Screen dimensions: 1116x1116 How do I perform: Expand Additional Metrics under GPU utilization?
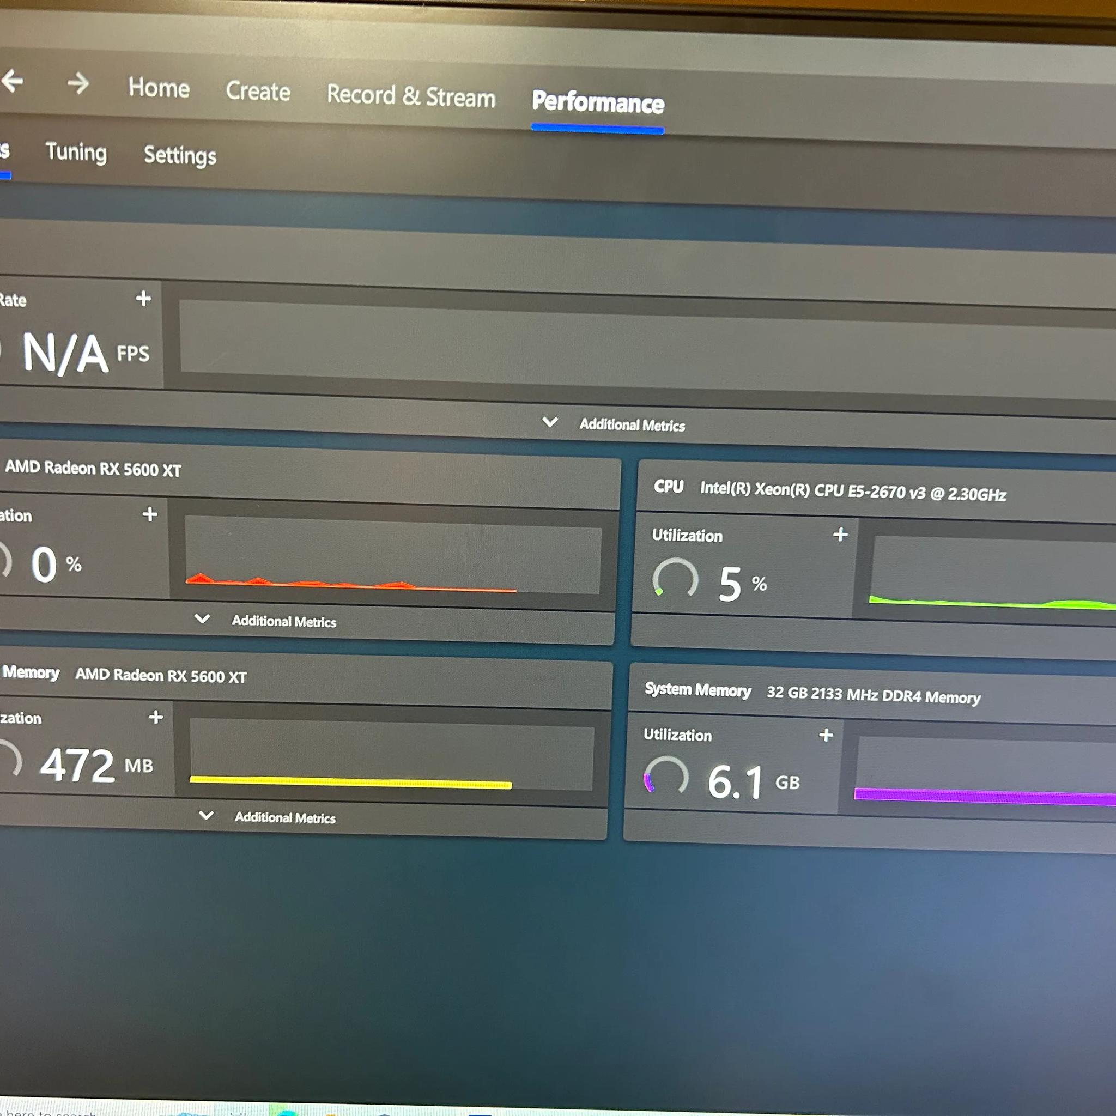(x=266, y=620)
